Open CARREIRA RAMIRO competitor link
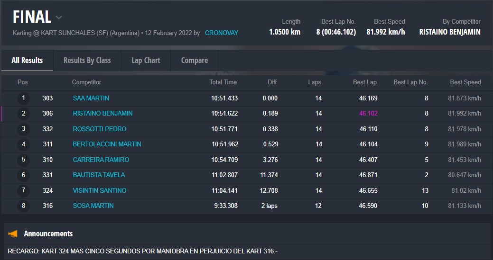The image size is (493, 260). point(101,160)
